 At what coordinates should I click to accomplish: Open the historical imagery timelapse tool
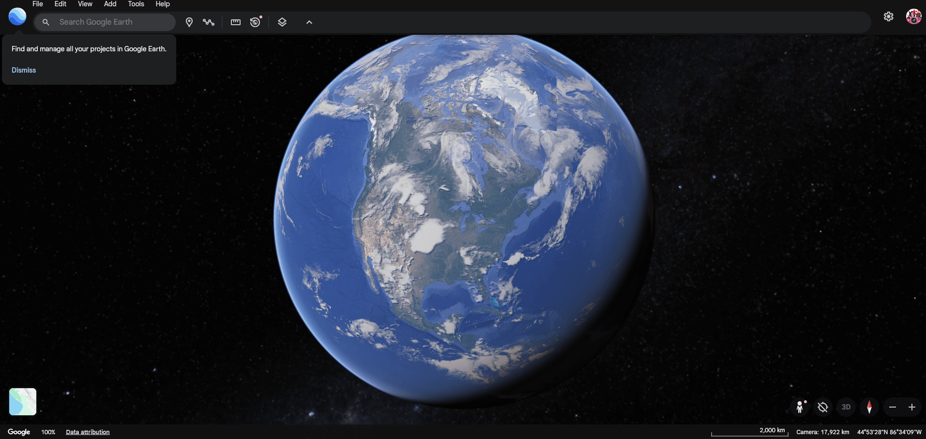(x=256, y=22)
